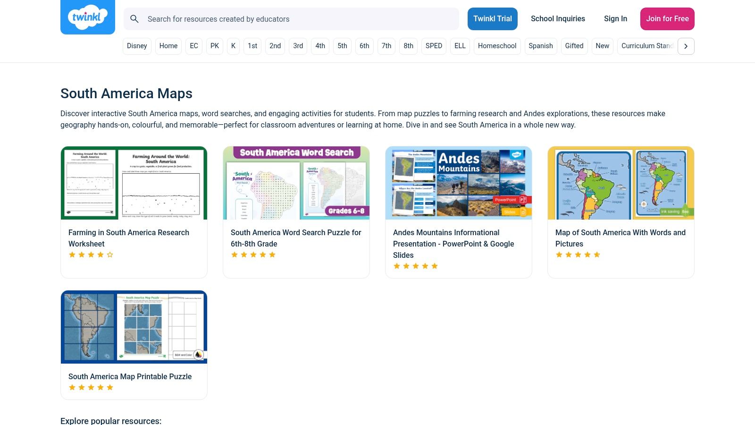Expand more categories with the right chevron arrow
The width and height of the screenshot is (755, 425).
(686, 46)
